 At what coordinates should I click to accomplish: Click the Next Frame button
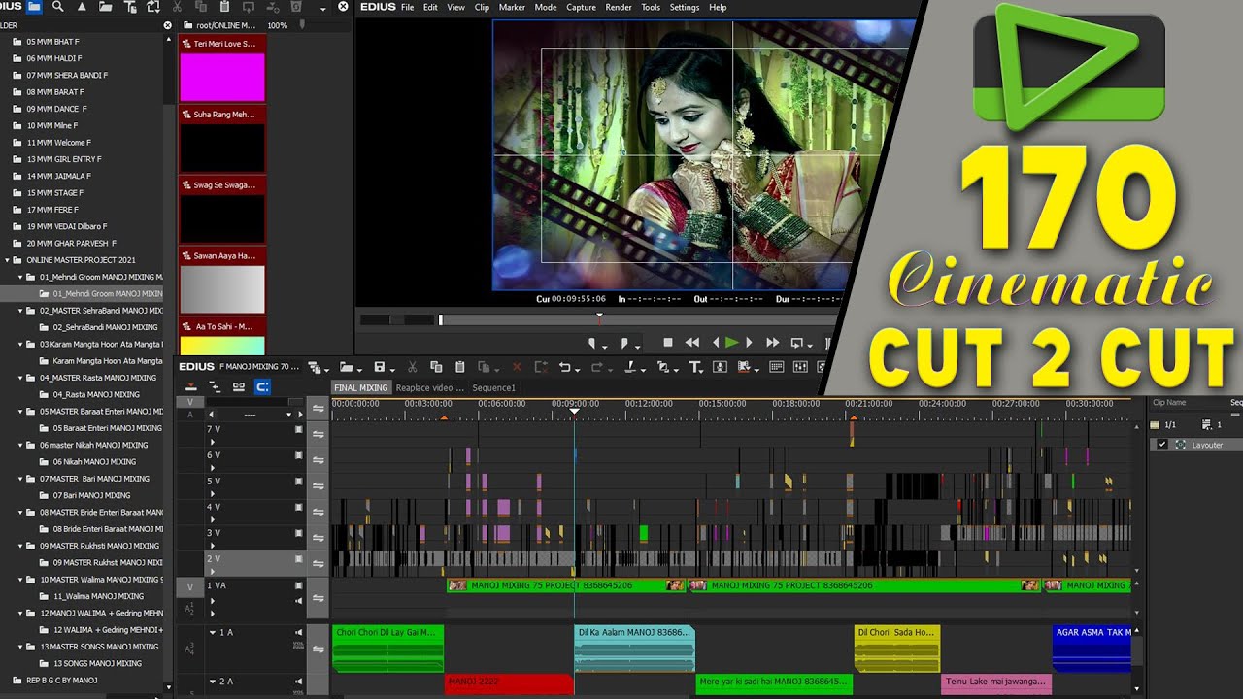click(x=749, y=342)
